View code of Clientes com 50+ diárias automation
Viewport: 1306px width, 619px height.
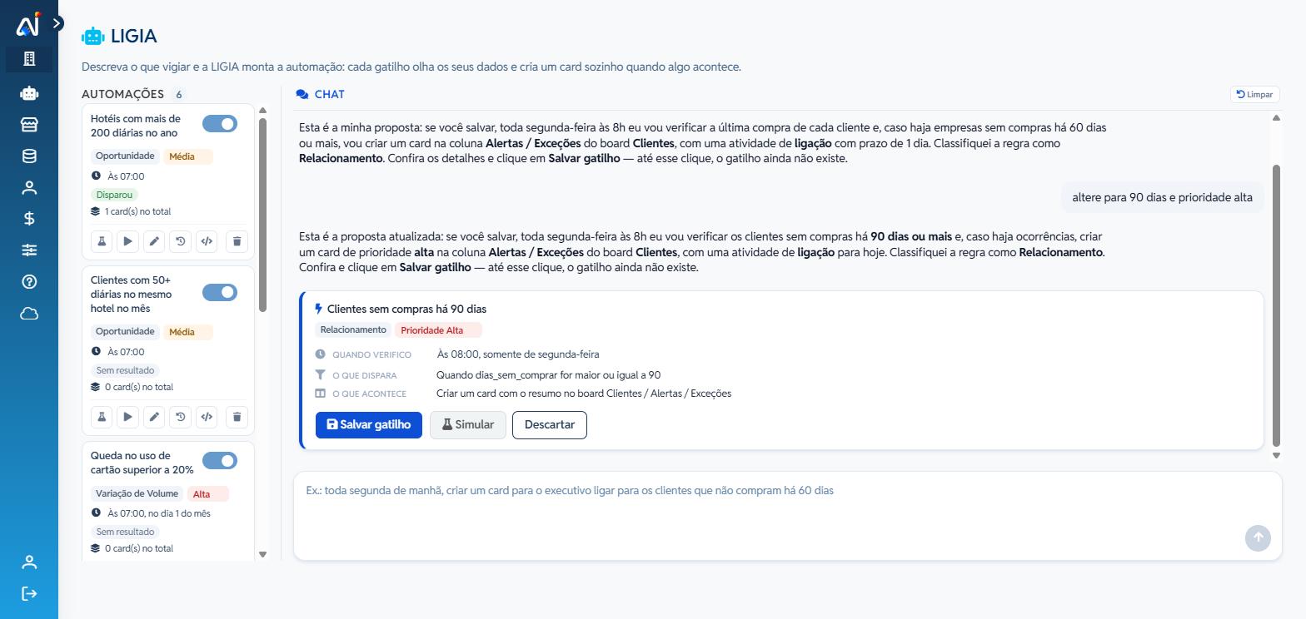[x=207, y=417]
